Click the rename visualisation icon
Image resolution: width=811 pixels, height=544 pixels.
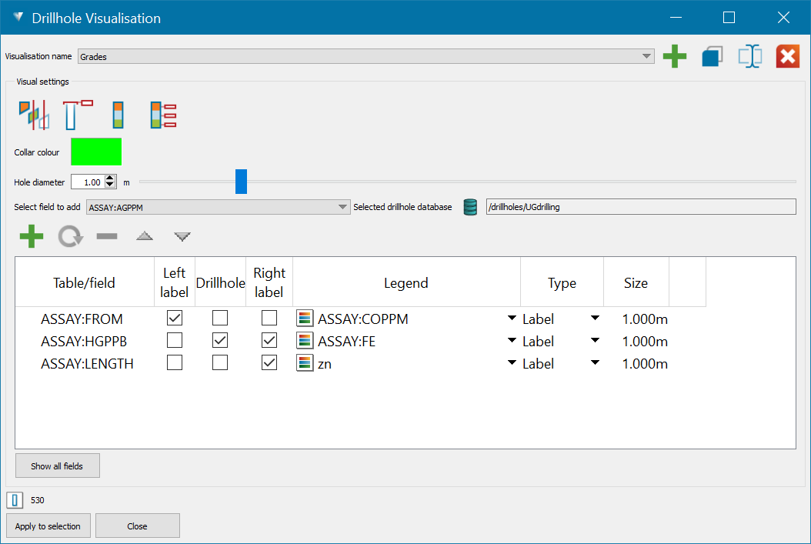pos(749,56)
